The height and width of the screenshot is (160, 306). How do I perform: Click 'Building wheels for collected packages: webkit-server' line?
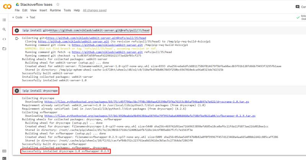(x=65, y=59)
